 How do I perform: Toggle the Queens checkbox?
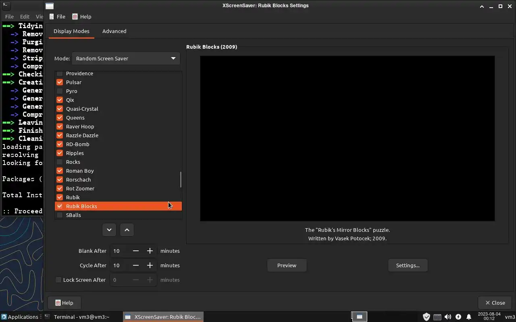coord(60,118)
